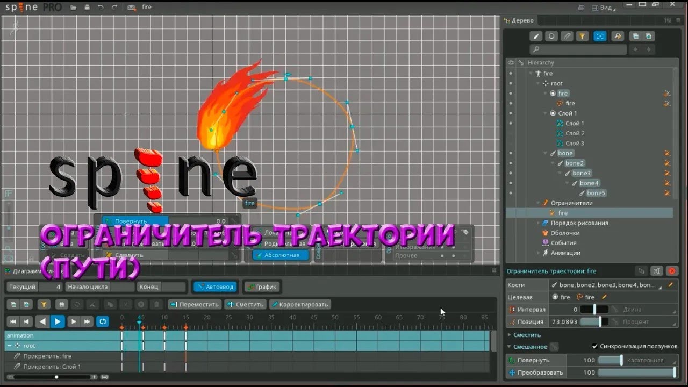Edit target with pencil icon next to fire
Screen dimensions: 688x387
pos(605,297)
